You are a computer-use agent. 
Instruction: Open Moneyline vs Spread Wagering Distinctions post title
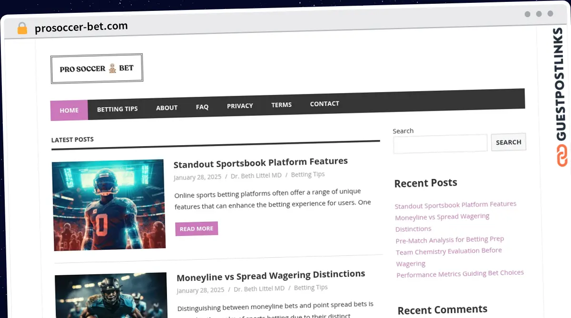click(x=271, y=275)
